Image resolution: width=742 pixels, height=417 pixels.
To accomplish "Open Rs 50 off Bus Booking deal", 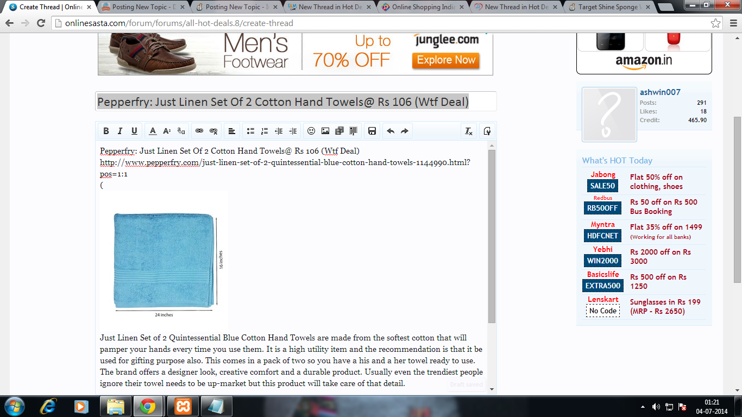I will click(x=664, y=207).
